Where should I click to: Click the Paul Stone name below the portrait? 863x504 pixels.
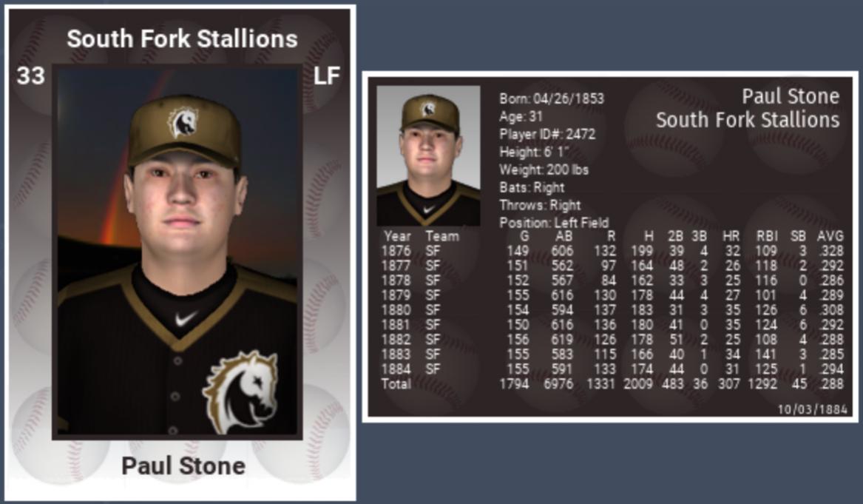(x=183, y=466)
